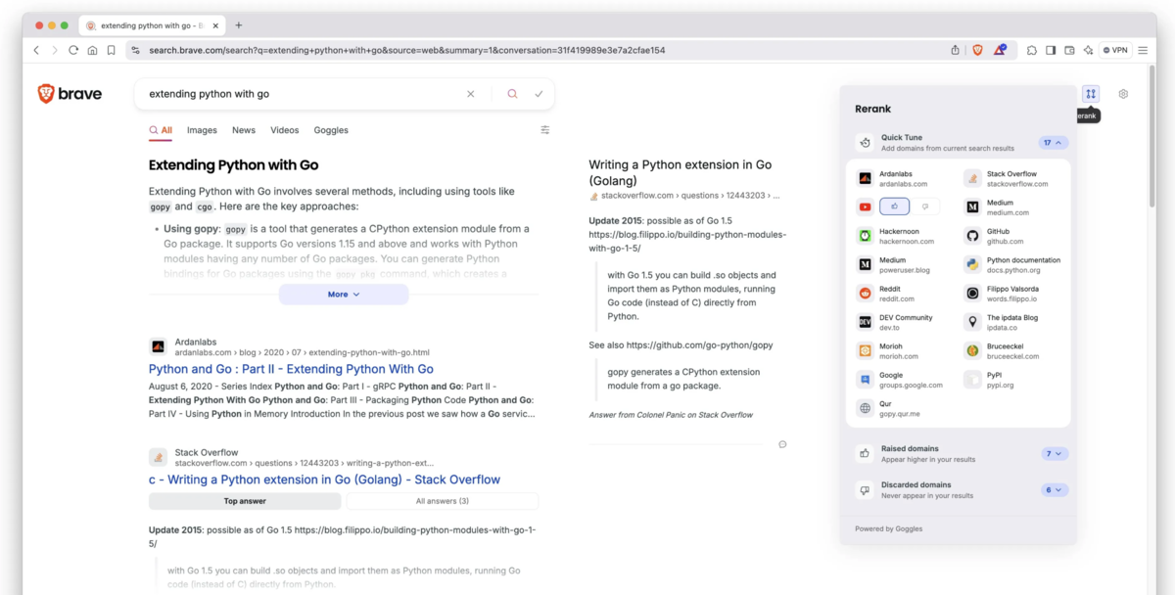Open the Rerank panel icon
Image resolution: width=1175 pixels, height=595 pixels.
(x=1091, y=94)
